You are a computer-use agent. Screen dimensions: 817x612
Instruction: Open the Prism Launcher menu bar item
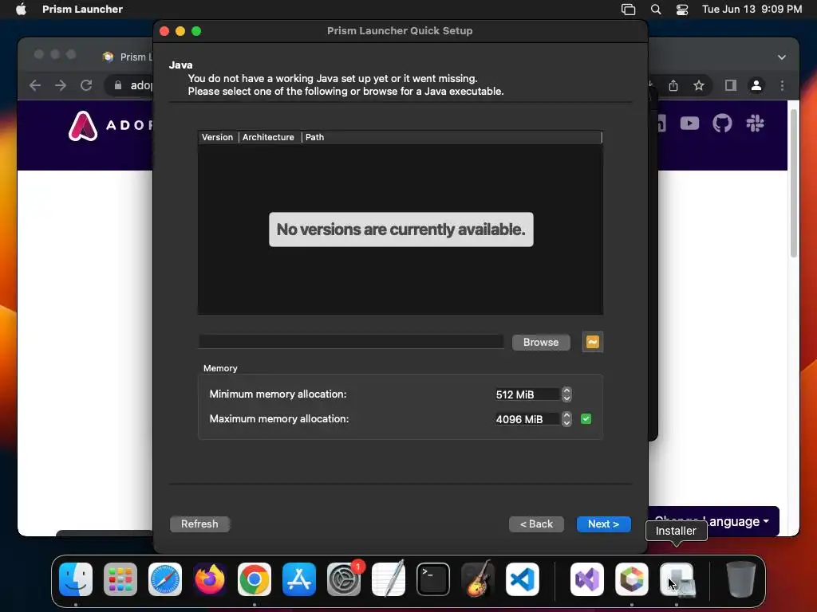point(82,9)
